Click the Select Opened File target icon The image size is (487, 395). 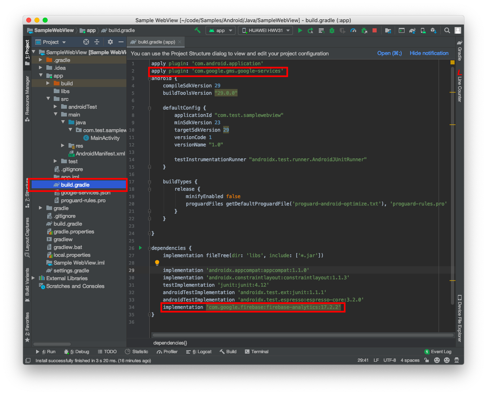click(x=86, y=42)
